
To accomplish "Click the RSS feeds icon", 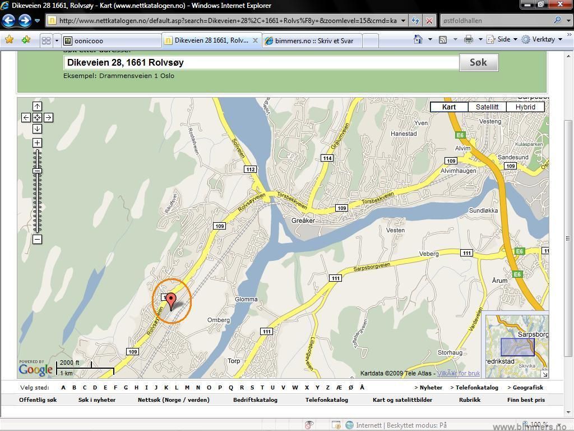I will [443, 40].
